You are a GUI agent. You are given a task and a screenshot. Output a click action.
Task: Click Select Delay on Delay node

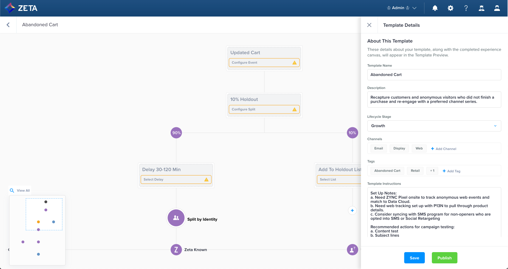click(176, 180)
